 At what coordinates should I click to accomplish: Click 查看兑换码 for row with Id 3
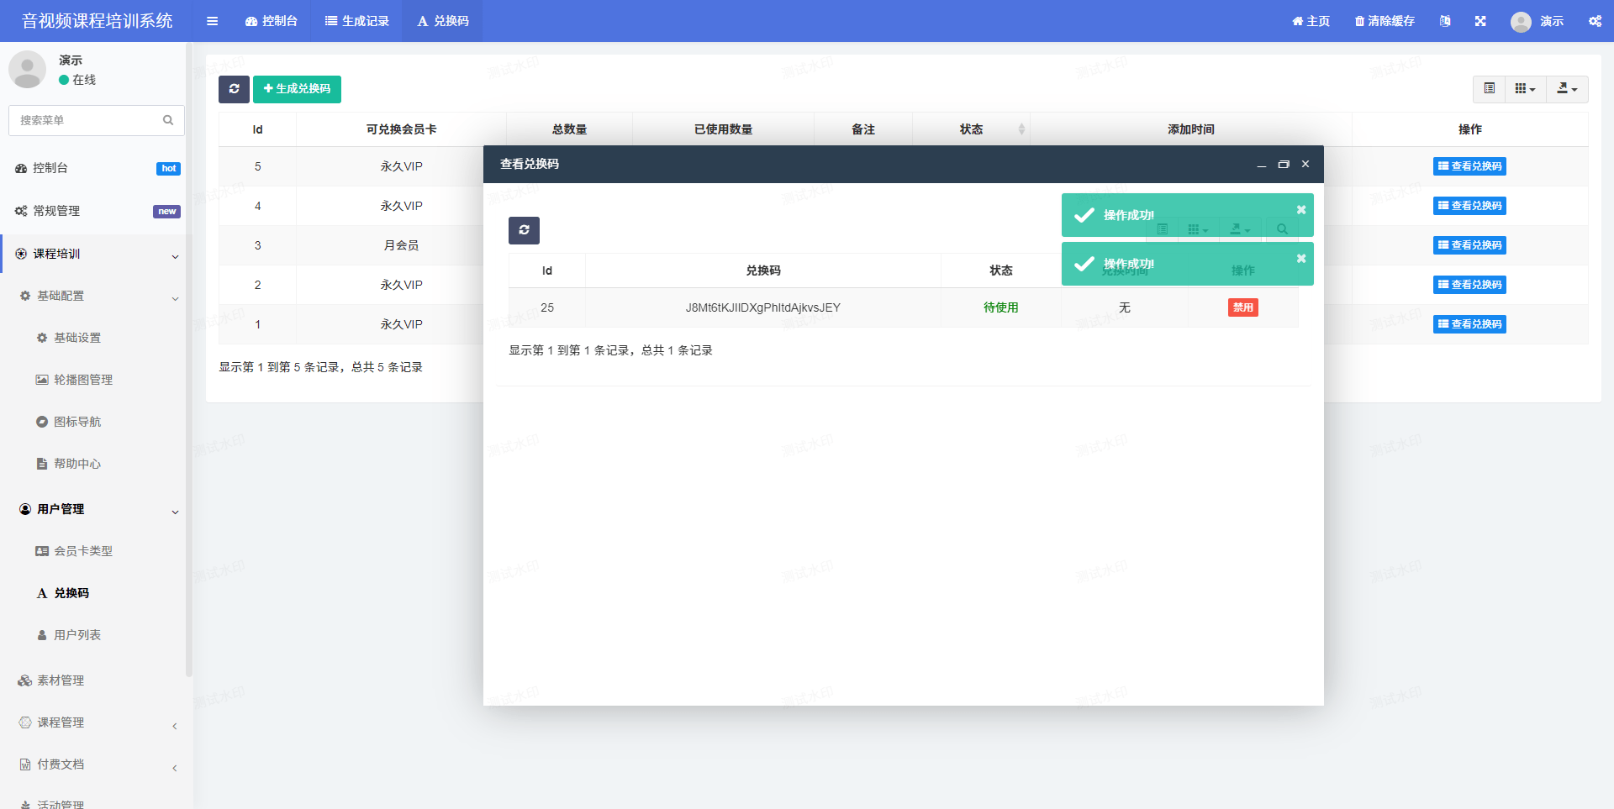pyautogui.click(x=1469, y=245)
